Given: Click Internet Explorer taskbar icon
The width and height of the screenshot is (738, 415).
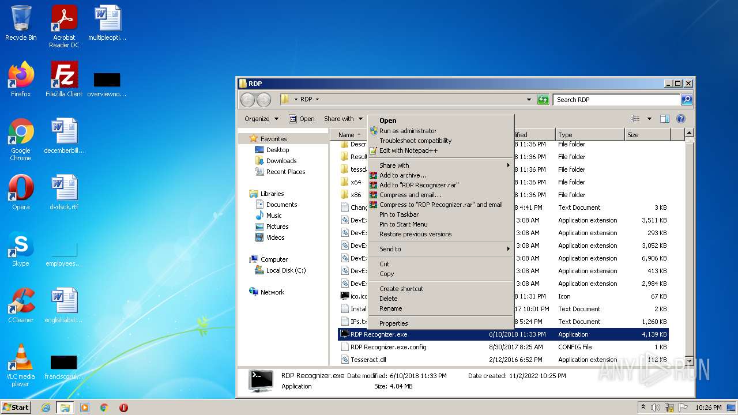Looking at the screenshot, I should coord(46,408).
